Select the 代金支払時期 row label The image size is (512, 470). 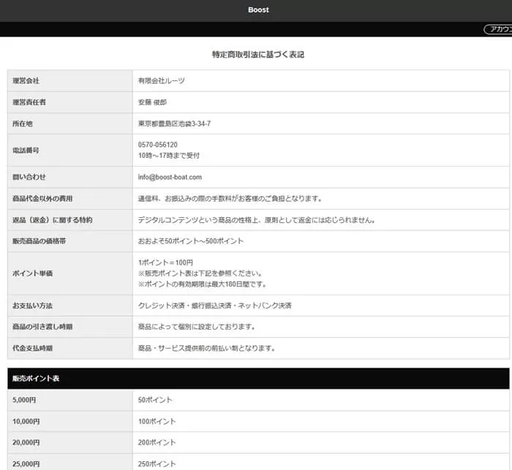point(32,348)
